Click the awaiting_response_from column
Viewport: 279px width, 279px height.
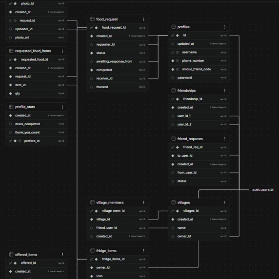[118, 61]
